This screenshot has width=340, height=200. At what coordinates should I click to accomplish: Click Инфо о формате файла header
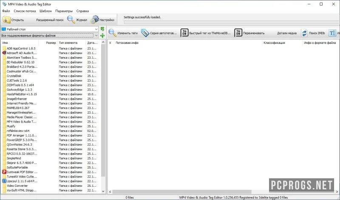(320, 43)
